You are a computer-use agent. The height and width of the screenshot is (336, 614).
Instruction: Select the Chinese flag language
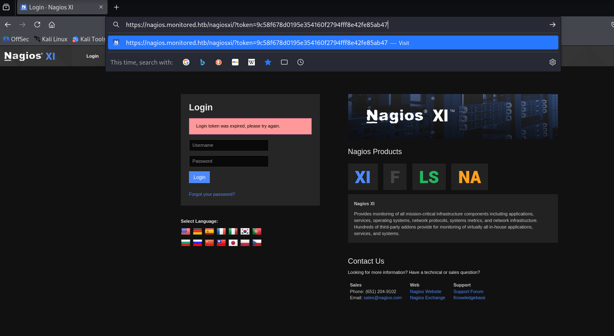click(209, 243)
